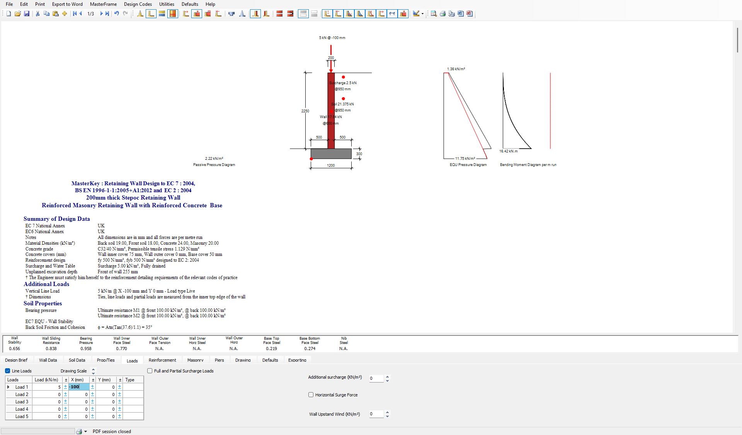Open the drawing tool dropdown arrow
Viewport: 742px width, 435px height.
[422, 14]
